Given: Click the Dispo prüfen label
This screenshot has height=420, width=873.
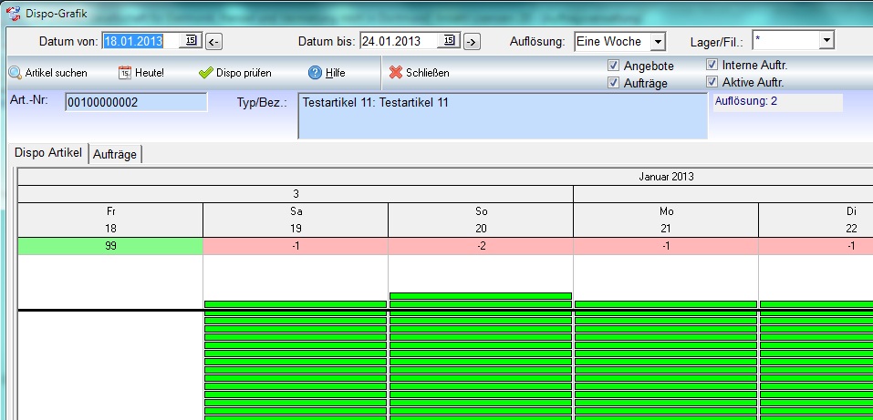Looking at the screenshot, I should [244, 73].
